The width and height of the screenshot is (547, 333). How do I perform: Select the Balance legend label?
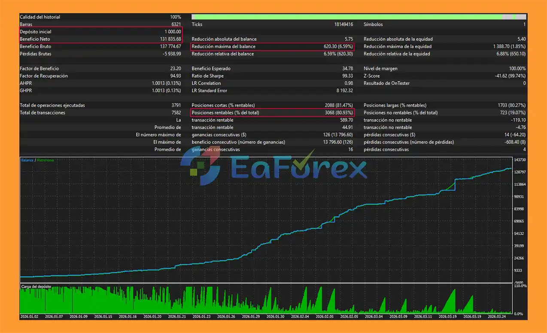tap(27, 160)
